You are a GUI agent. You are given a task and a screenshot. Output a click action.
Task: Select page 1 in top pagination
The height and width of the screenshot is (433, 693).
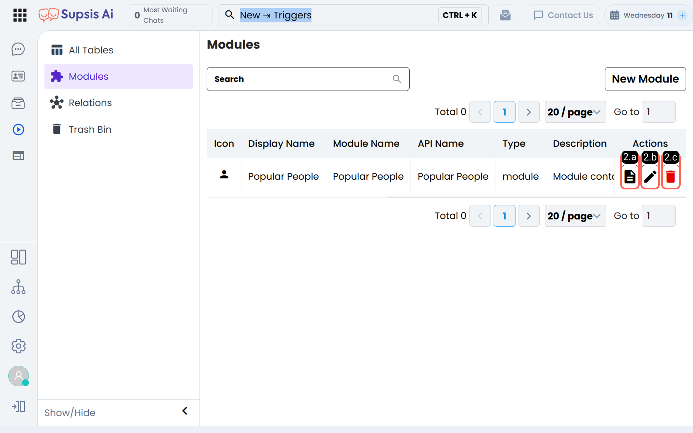504,112
